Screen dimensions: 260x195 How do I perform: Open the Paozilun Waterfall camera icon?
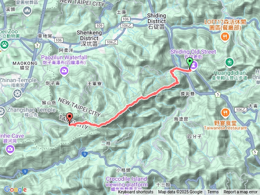pyautogui.click(x=64, y=71)
